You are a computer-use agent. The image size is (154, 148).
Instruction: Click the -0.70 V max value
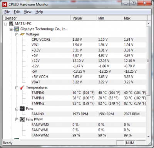(129, 66)
